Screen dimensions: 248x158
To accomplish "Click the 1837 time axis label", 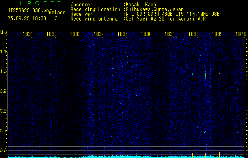I will pos(170,34).
